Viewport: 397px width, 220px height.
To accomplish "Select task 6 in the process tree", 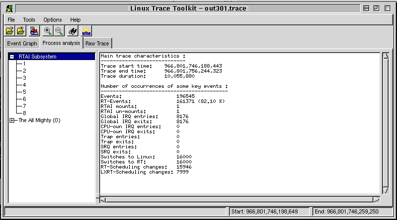I will coord(24,99).
